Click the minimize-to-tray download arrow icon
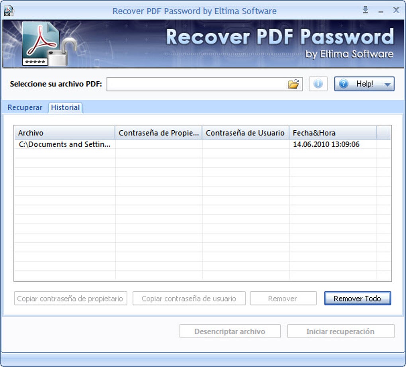The height and width of the screenshot is (367, 406). (365, 10)
